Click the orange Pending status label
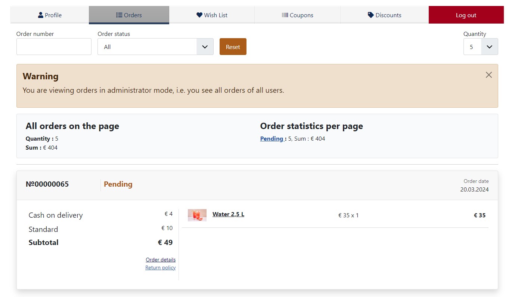Screen dimensions: 521x297 tap(118, 184)
